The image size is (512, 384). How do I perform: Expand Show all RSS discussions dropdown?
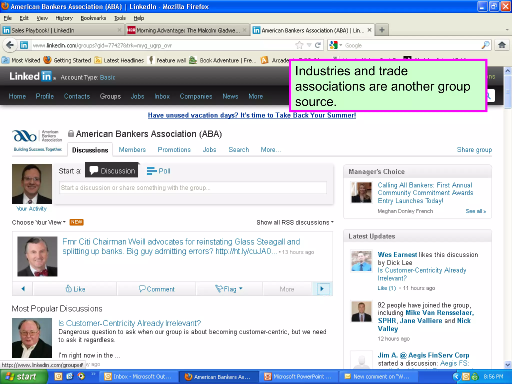pos(295,222)
